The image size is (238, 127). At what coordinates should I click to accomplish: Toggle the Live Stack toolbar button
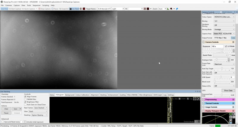click(x=74, y=9)
